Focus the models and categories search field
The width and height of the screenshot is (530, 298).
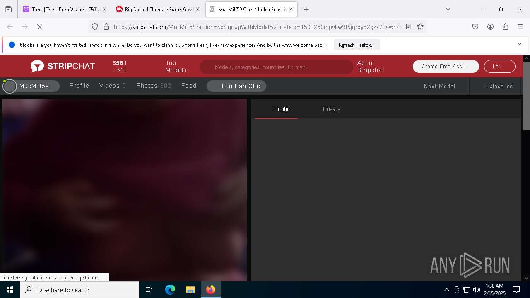click(276, 67)
